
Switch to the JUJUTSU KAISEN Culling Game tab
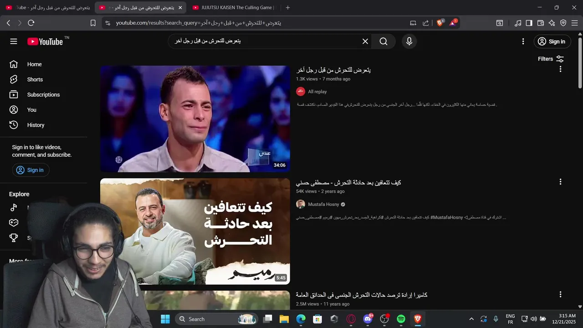click(x=234, y=8)
